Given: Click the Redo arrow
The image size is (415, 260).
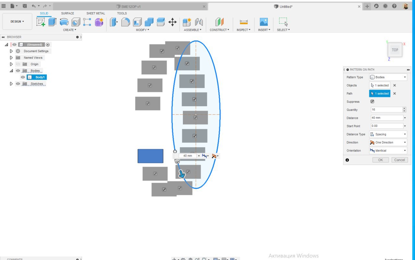Looking at the screenshot, I should (x=45, y=6).
